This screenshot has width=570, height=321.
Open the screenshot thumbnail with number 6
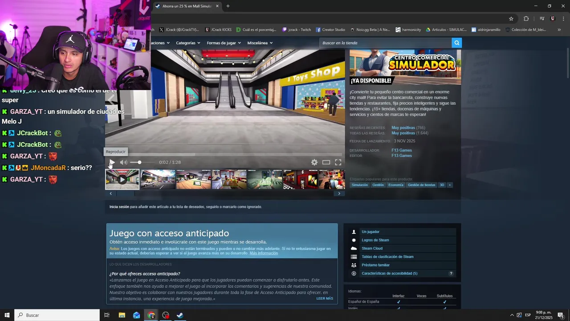(301, 179)
